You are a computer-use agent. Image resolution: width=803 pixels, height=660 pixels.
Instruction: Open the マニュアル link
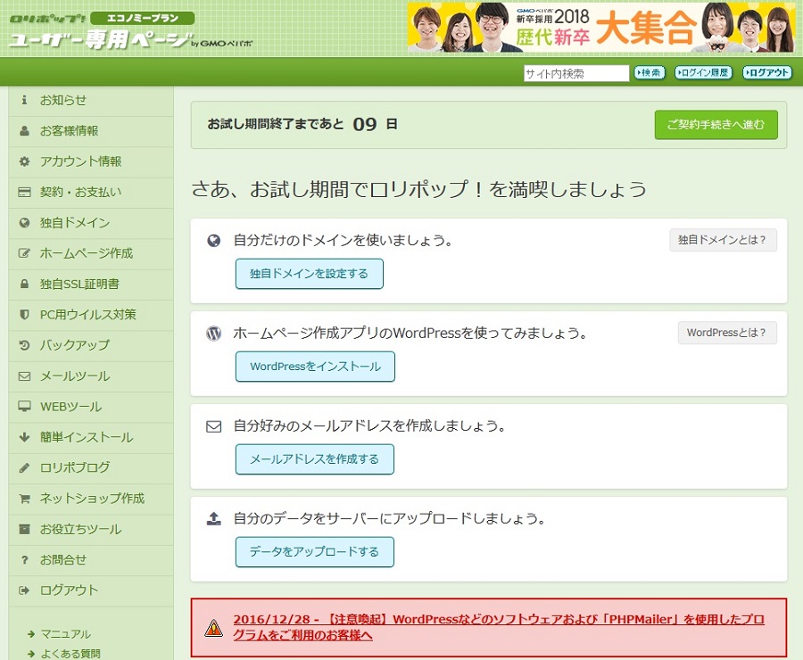point(65,634)
